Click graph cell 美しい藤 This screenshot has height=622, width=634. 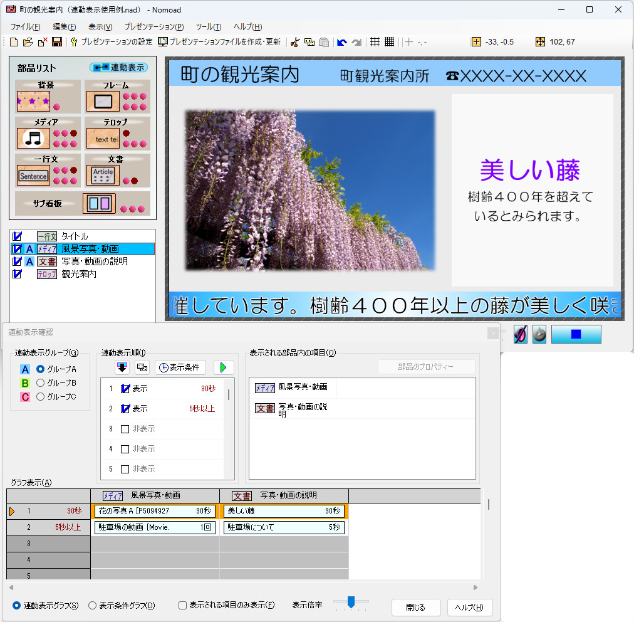pyautogui.click(x=284, y=511)
